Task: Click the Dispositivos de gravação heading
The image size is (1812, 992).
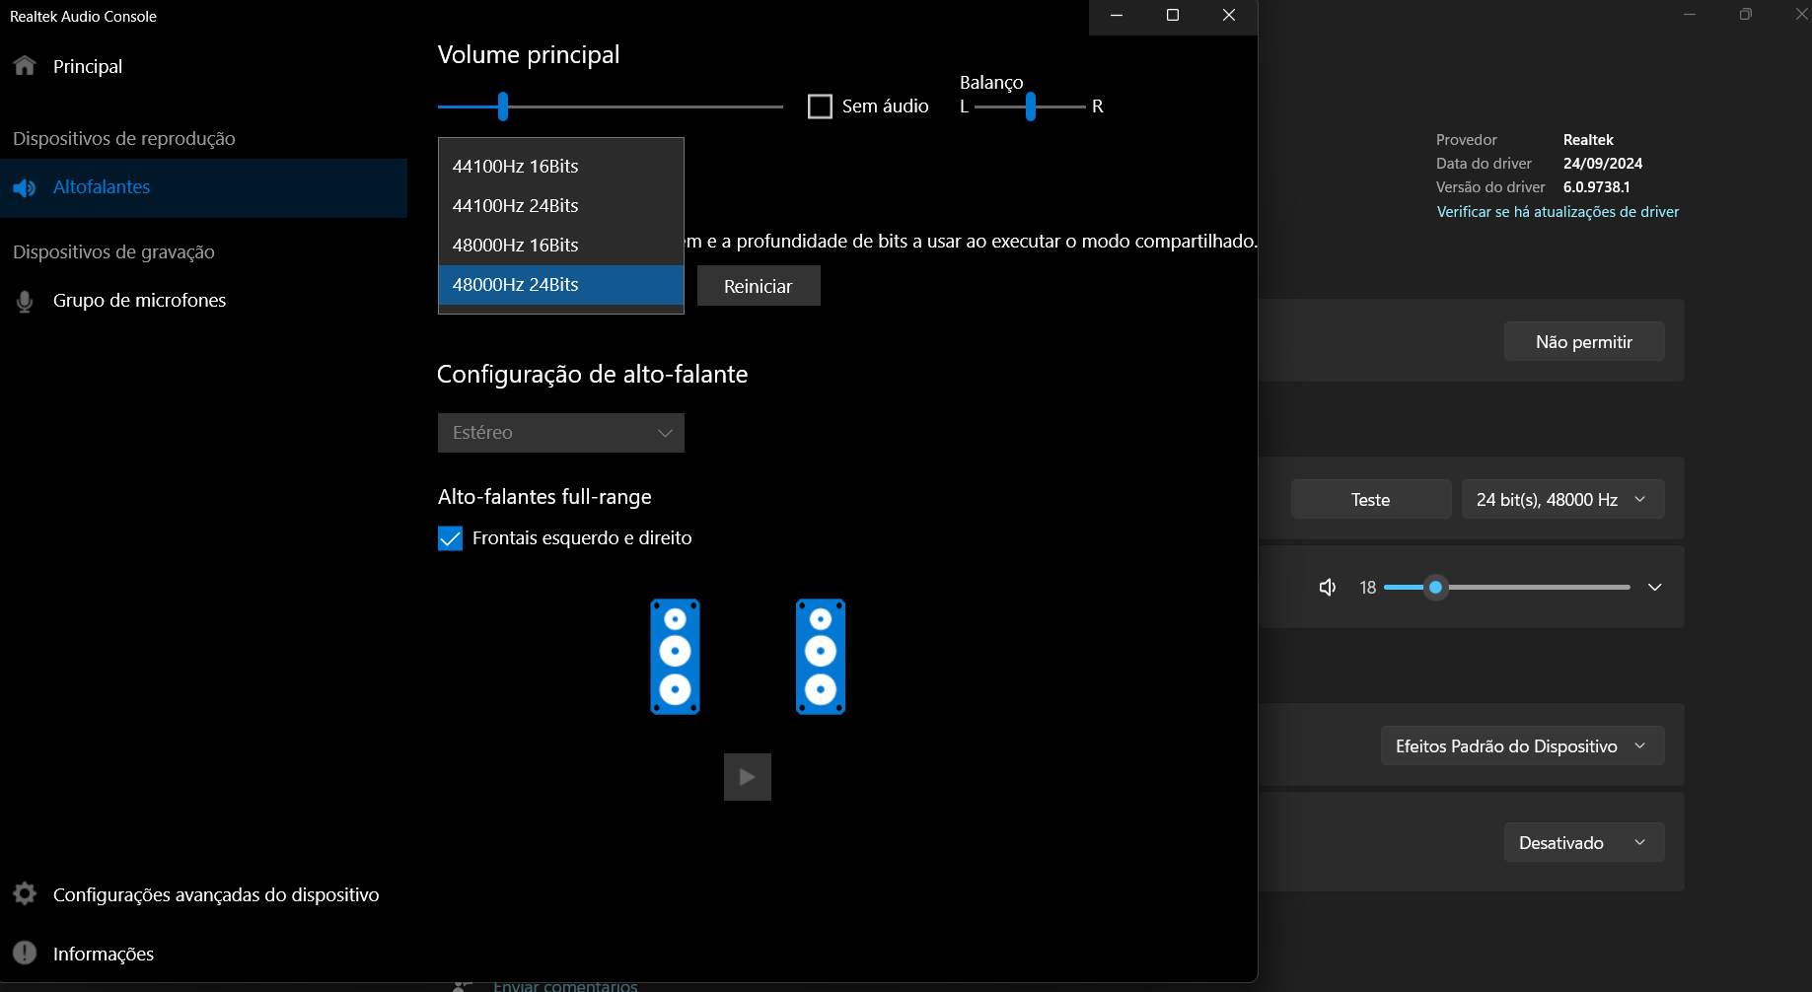Action: (113, 251)
